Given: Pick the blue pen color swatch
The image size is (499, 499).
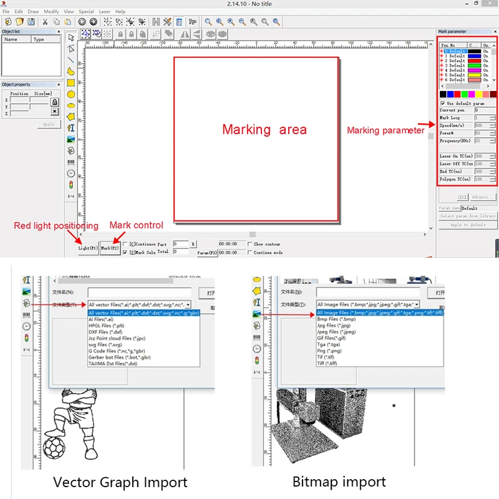Looking at the screenshot, I should [x=450, y=94].
